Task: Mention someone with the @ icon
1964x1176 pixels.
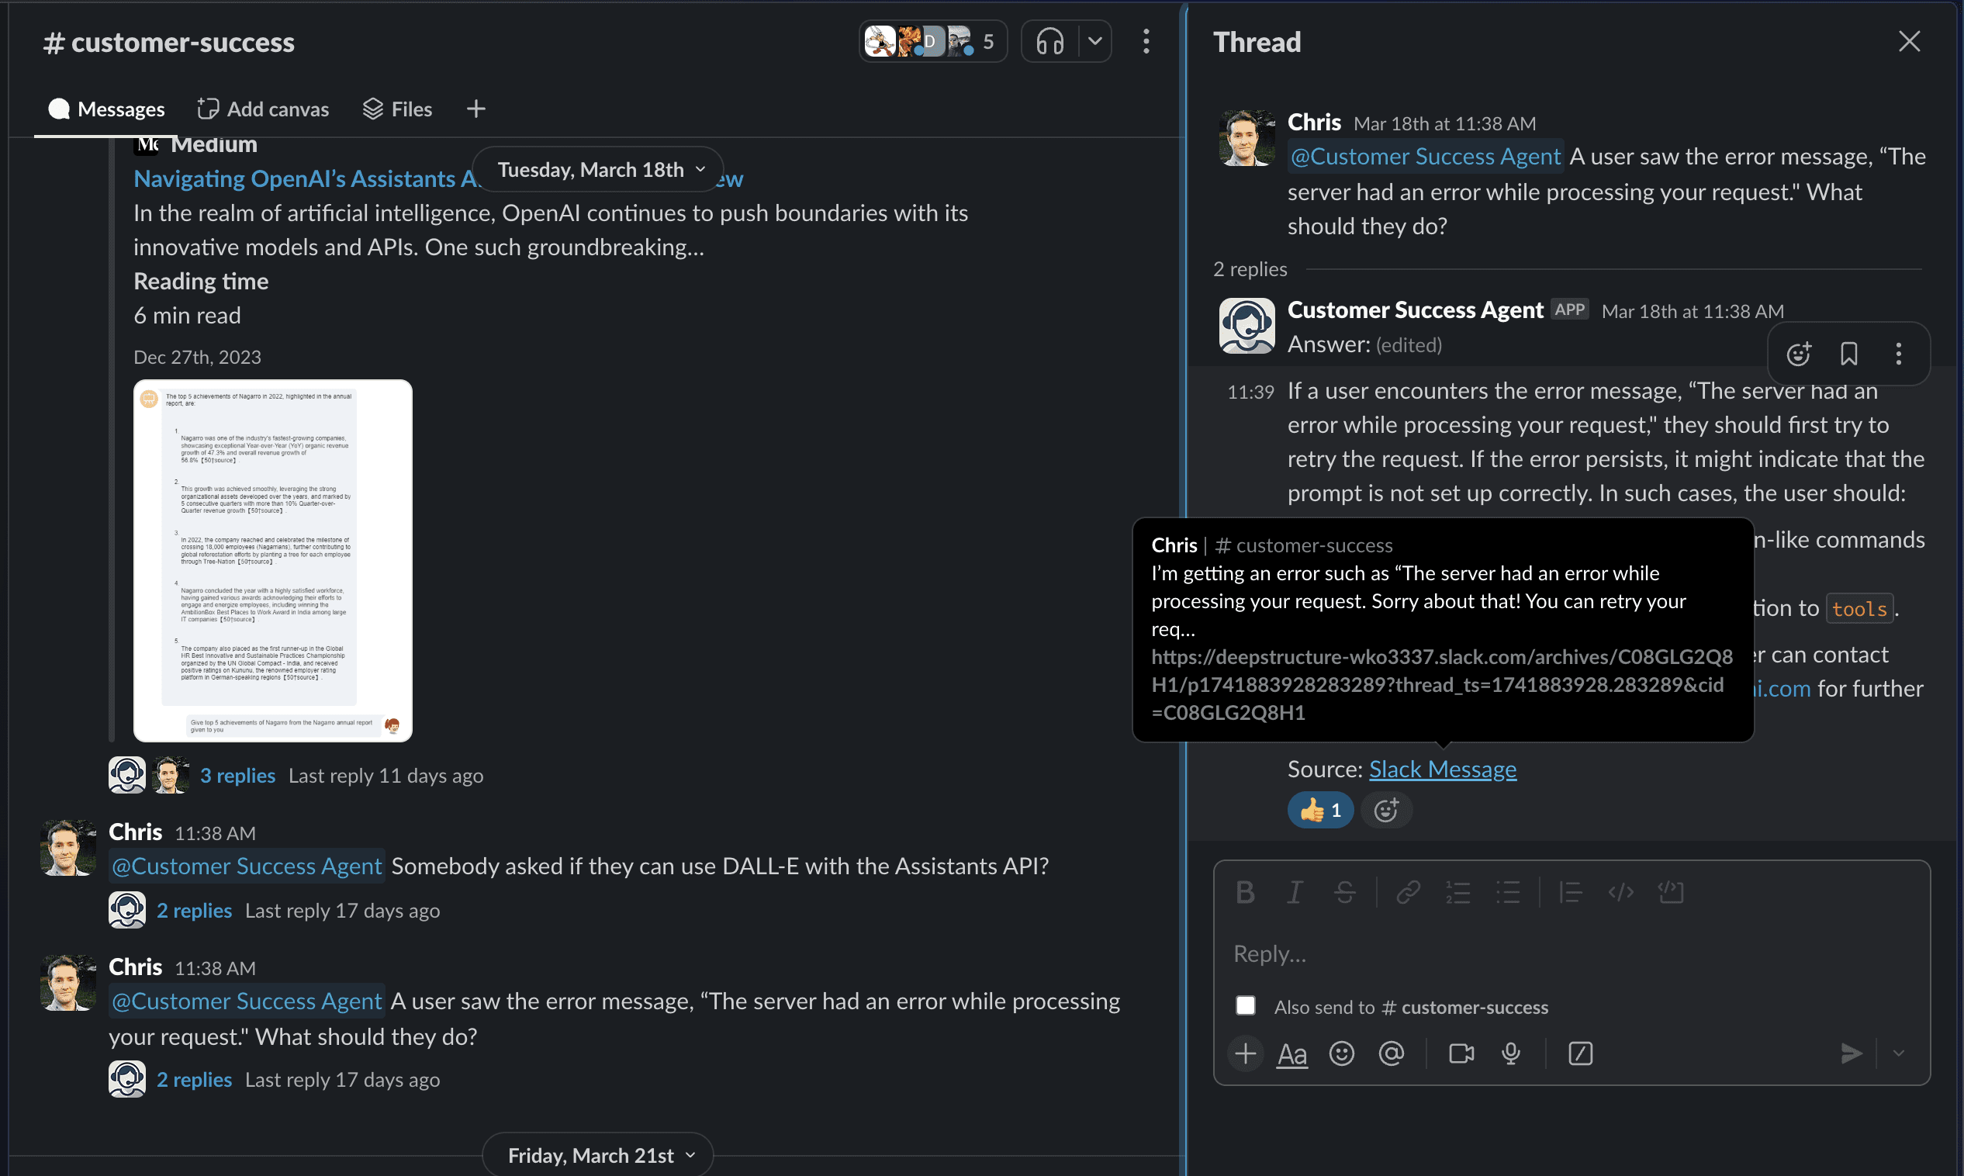Action: point(1392,1054)
